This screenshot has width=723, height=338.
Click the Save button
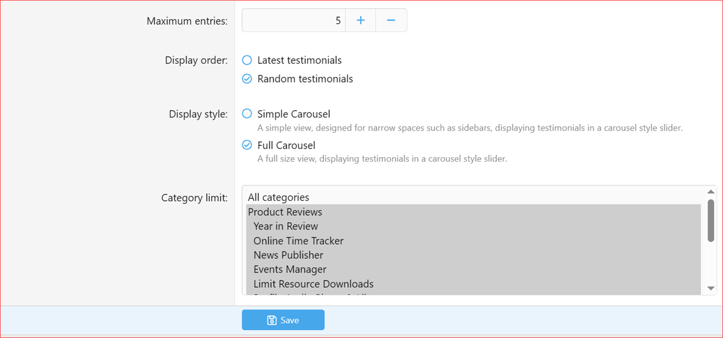point(283,319)
